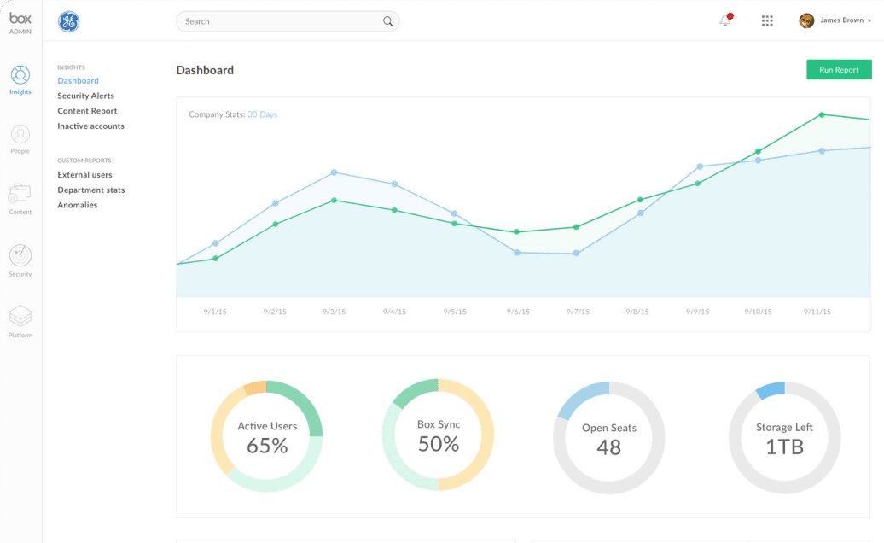Focus the Search input field
Viewport: 884px width, 543px height.
tap(288, 21)
